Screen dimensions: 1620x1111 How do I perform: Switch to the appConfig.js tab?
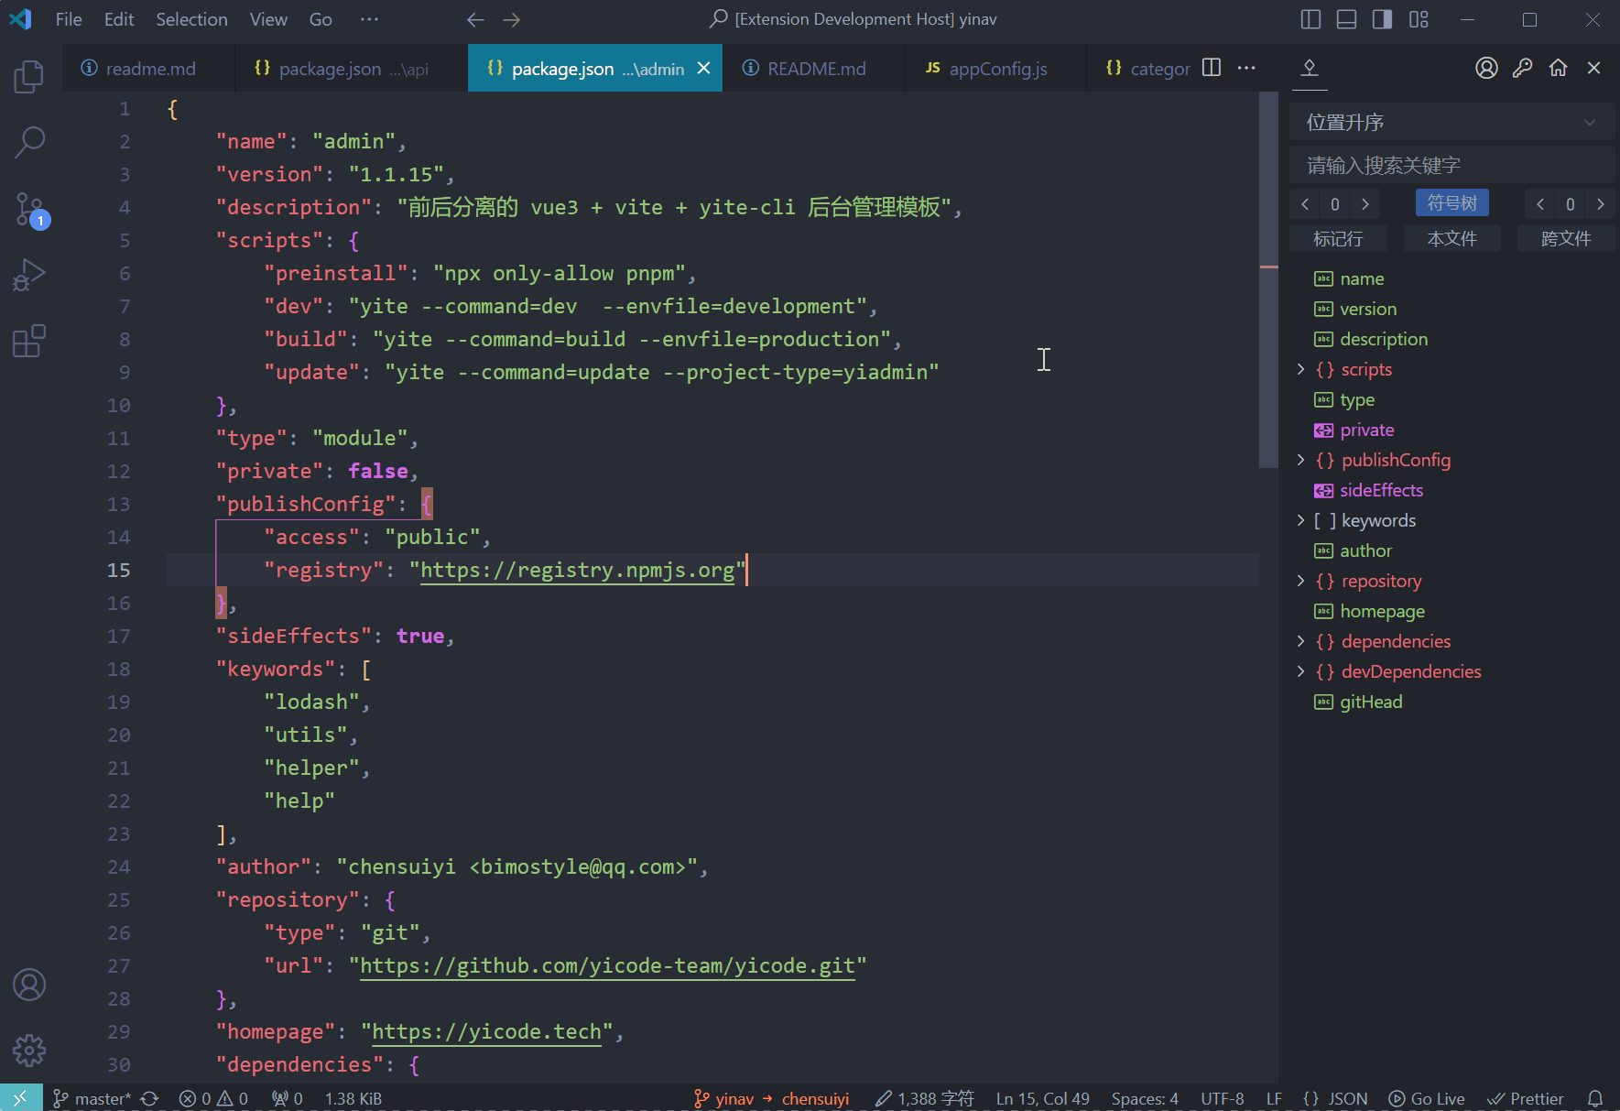(x=995, y=68)
